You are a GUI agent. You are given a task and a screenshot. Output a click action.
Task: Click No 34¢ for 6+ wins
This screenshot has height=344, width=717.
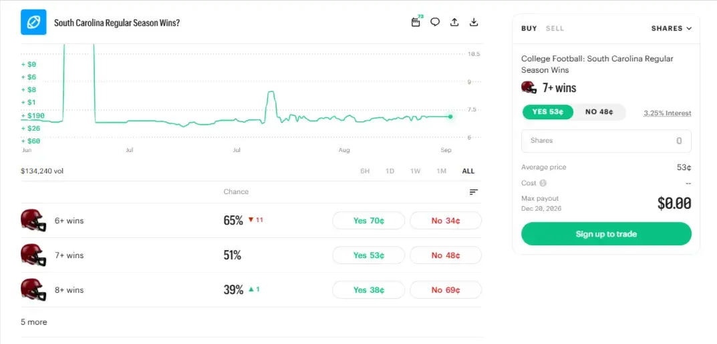[x=446, y=221]
